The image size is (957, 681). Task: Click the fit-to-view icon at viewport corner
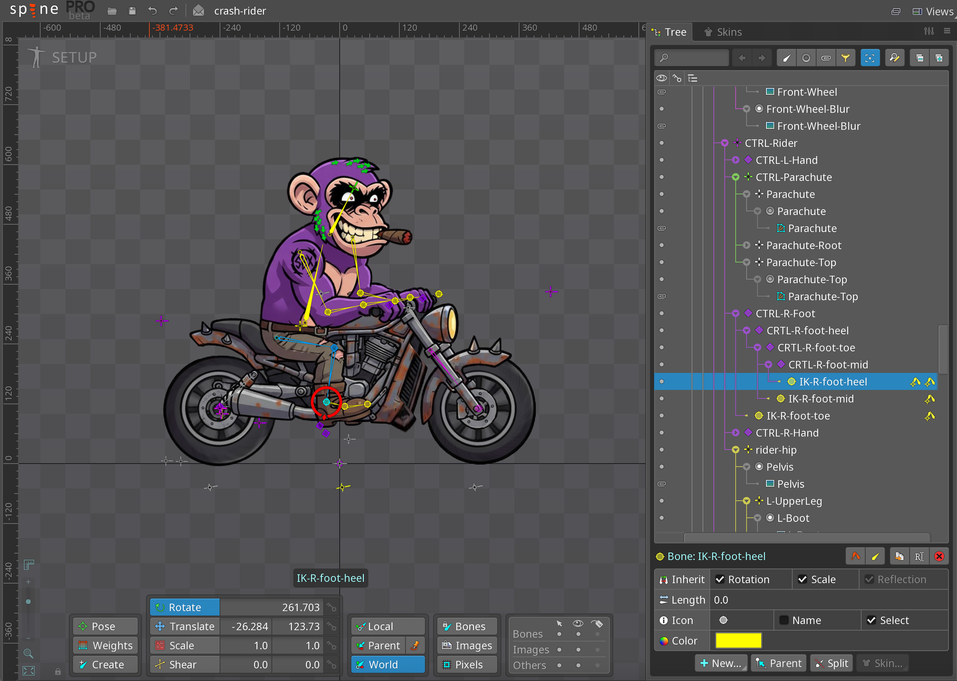(x=29, y=671)
